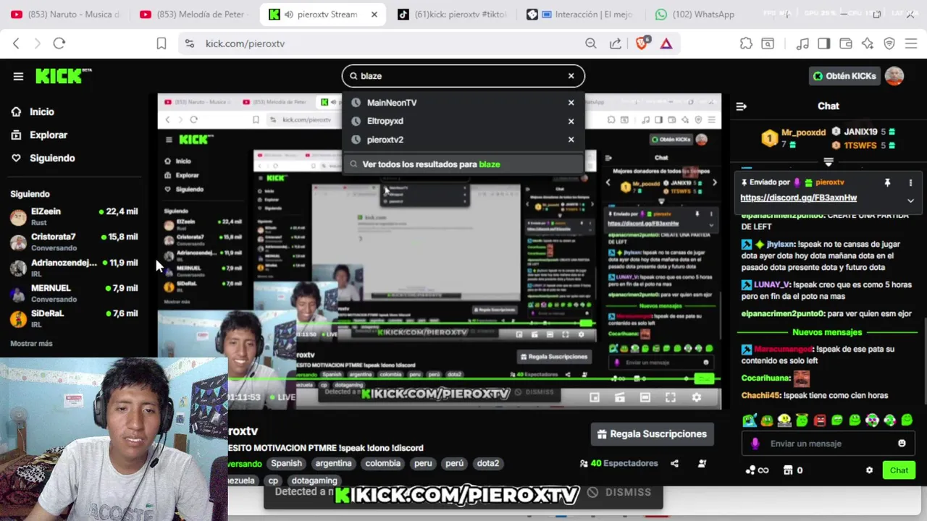The height and width of the screenshot is (521, 927).
Task: Switch to the Interacción tab
Action: (583, 14)
